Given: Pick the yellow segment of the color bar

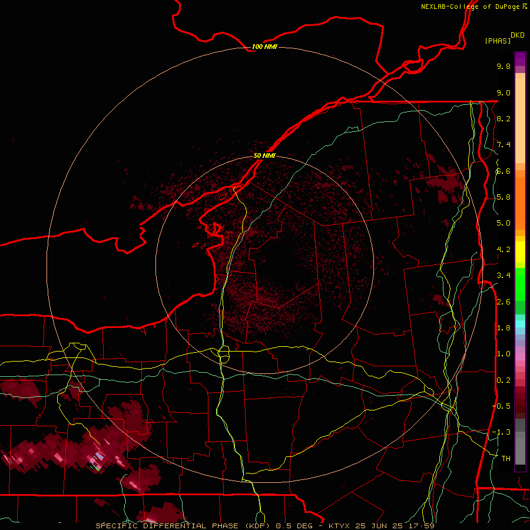Looking at the screenshot, I should click(x=520, y=252).
